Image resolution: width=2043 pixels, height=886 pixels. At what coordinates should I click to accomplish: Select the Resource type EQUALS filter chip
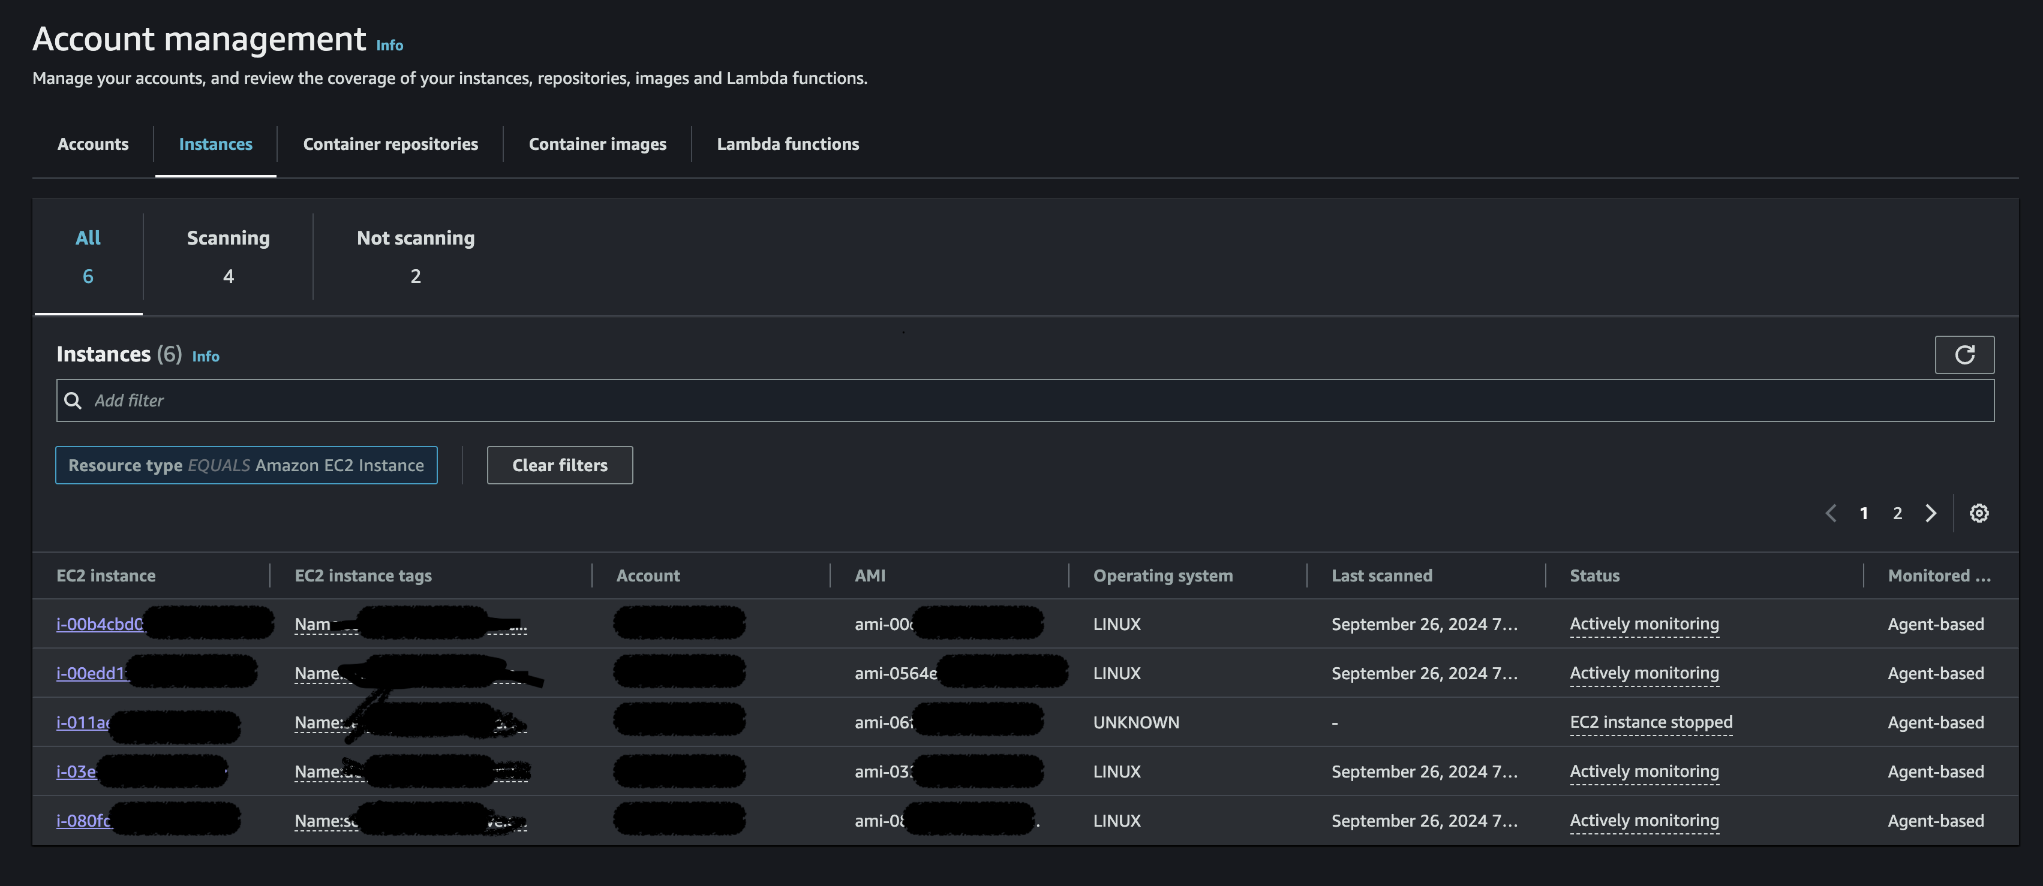point(247,465)
